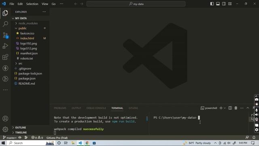The image size is (259, 146).
Task: Toggle bottom panel visibility
Action: (218, 4)
